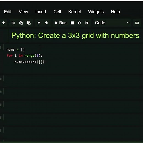Open the Cell menu
Viewport: 143px width, 143px height.
click(57, 12)
